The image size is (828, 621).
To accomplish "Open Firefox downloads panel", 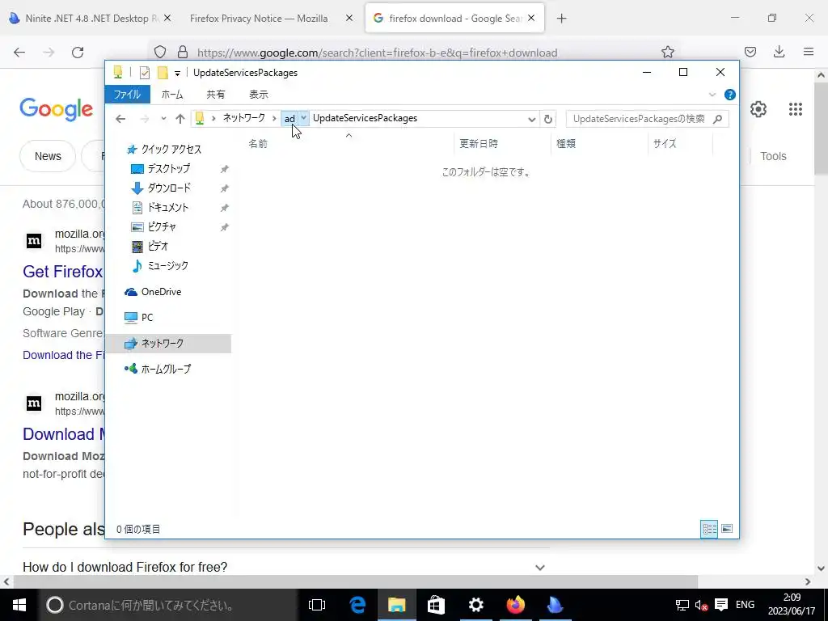I will (779, 52).
